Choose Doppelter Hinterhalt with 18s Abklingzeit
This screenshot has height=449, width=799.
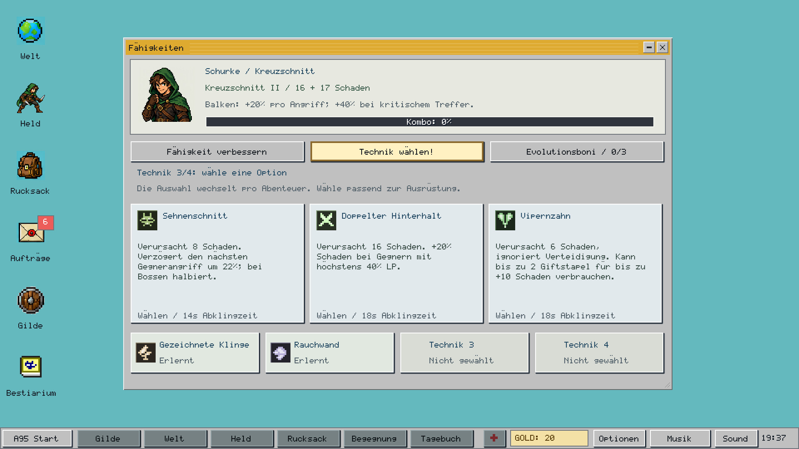coord(396,263)
